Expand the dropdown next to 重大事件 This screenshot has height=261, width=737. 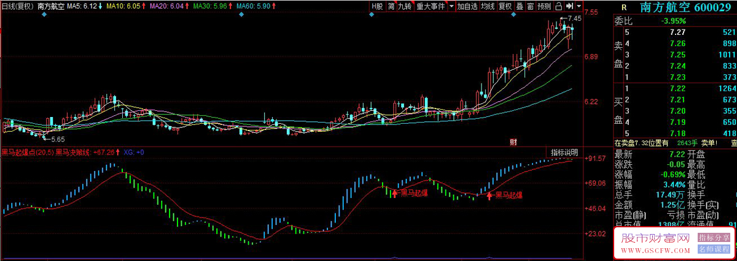[451, 6]
